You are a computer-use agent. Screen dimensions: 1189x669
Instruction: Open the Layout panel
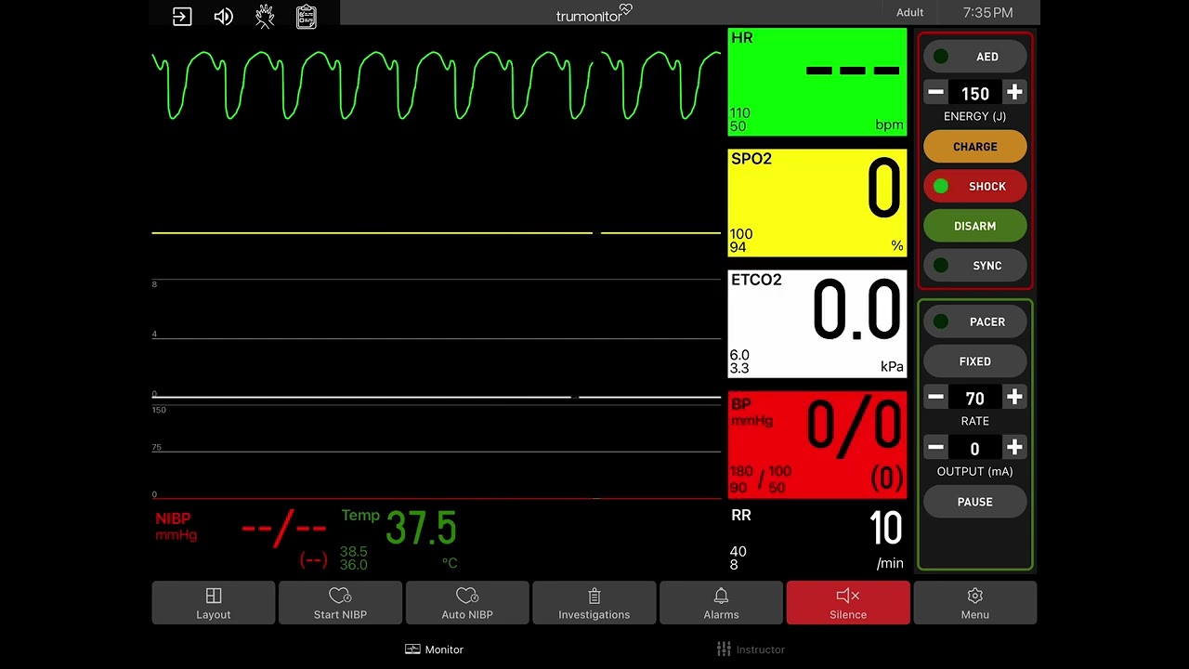tap(214, 603)
